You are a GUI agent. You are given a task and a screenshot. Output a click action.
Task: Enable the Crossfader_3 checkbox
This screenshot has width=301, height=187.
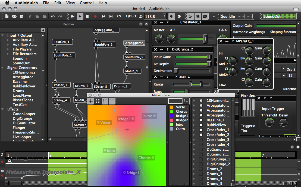click(x=201, y=140)
